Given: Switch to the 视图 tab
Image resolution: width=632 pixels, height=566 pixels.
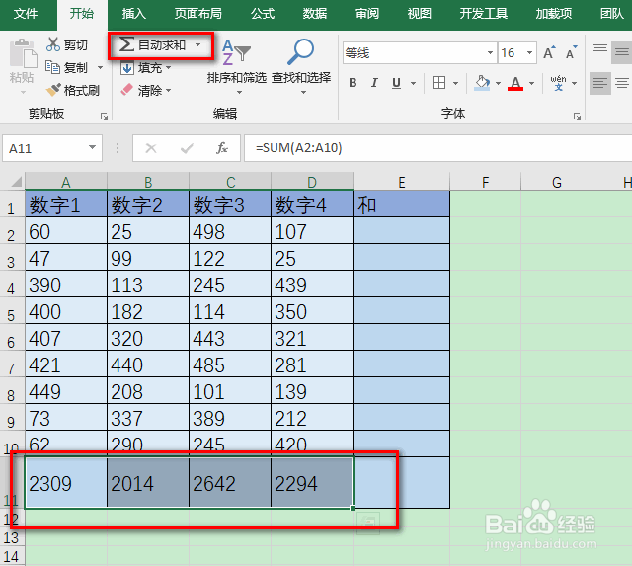Looking at the screenshot, I should point(419,14).
